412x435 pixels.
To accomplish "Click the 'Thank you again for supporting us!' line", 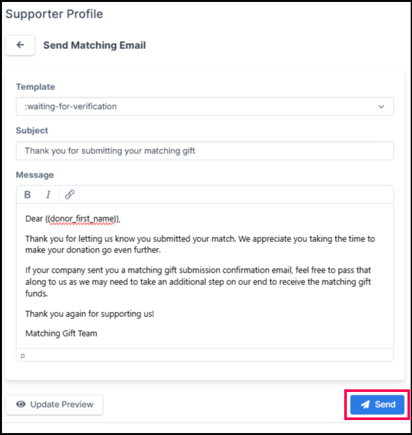I will pos(89,314).
